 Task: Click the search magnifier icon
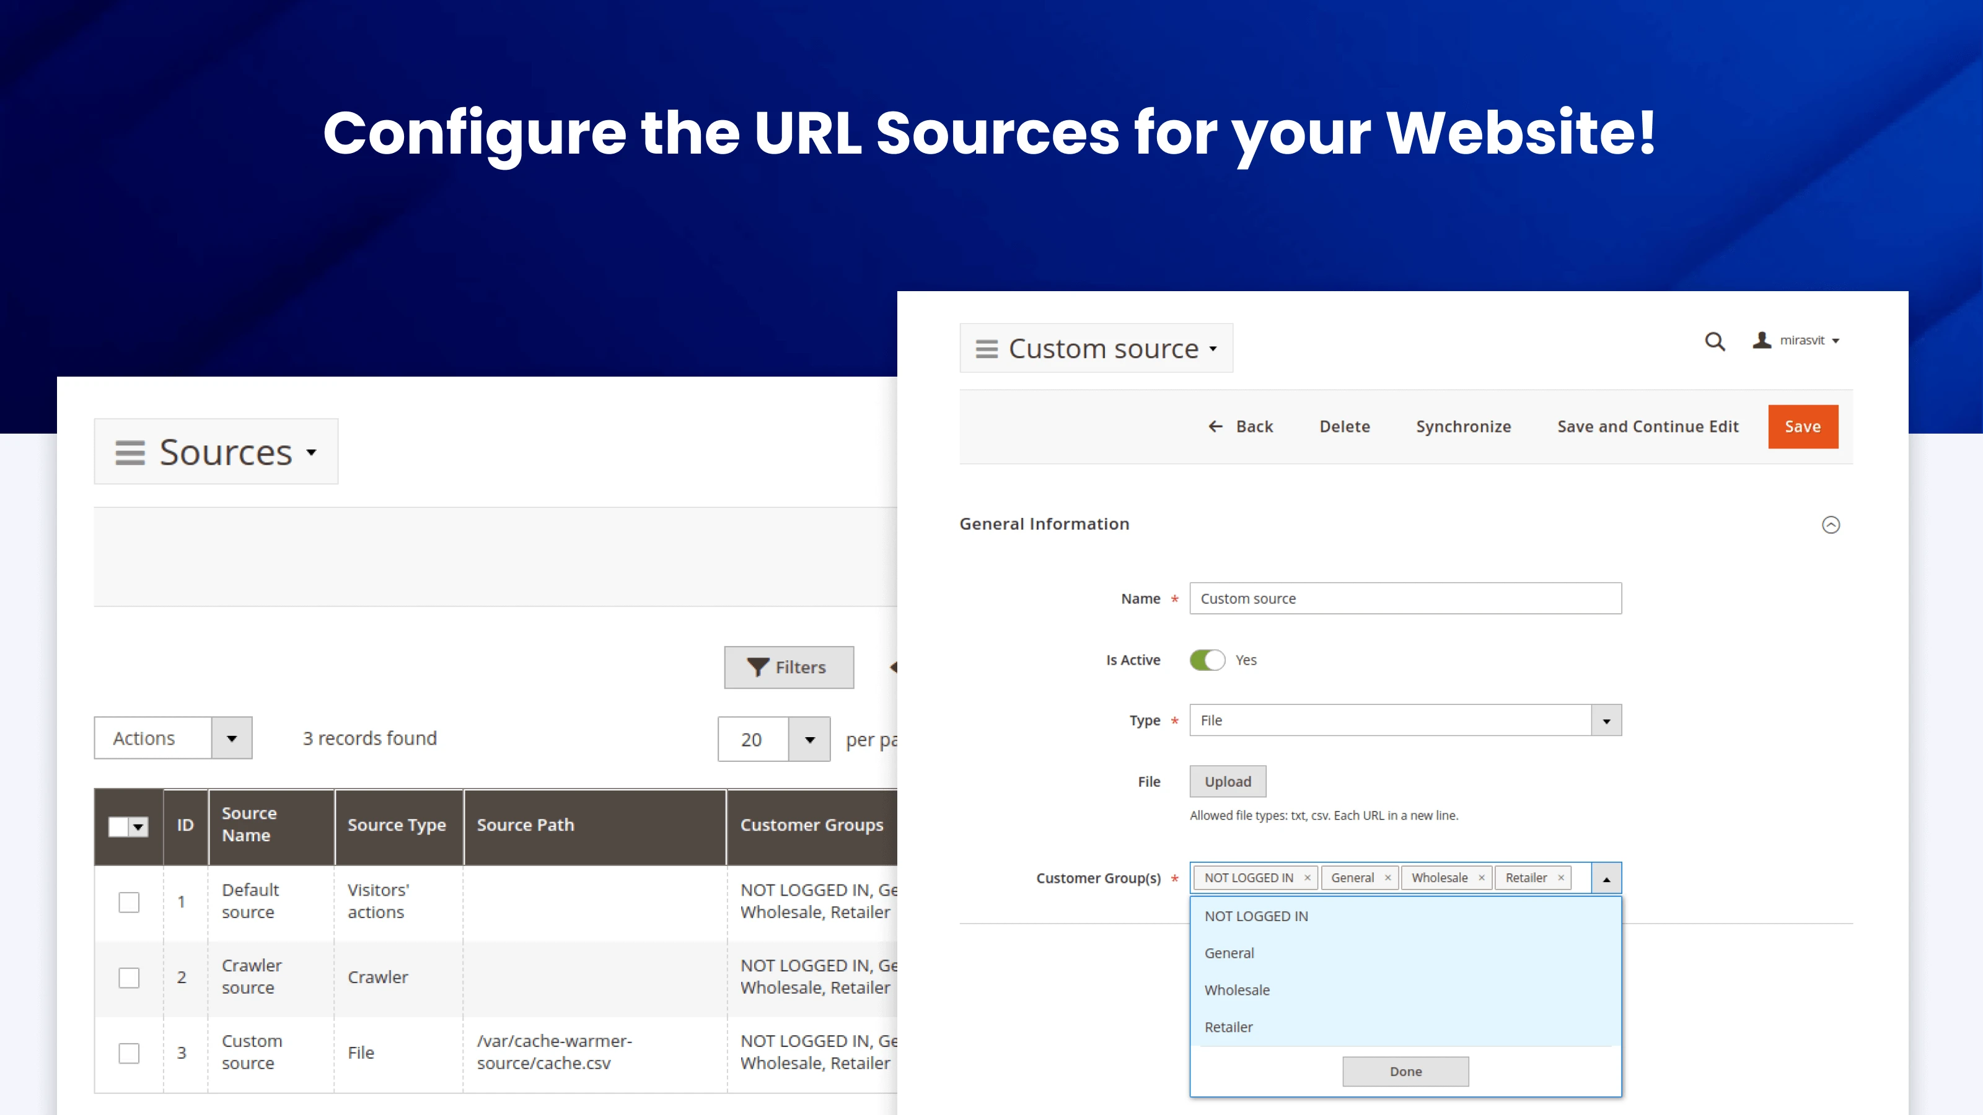pyautogui.click(x=1714, y=341)
